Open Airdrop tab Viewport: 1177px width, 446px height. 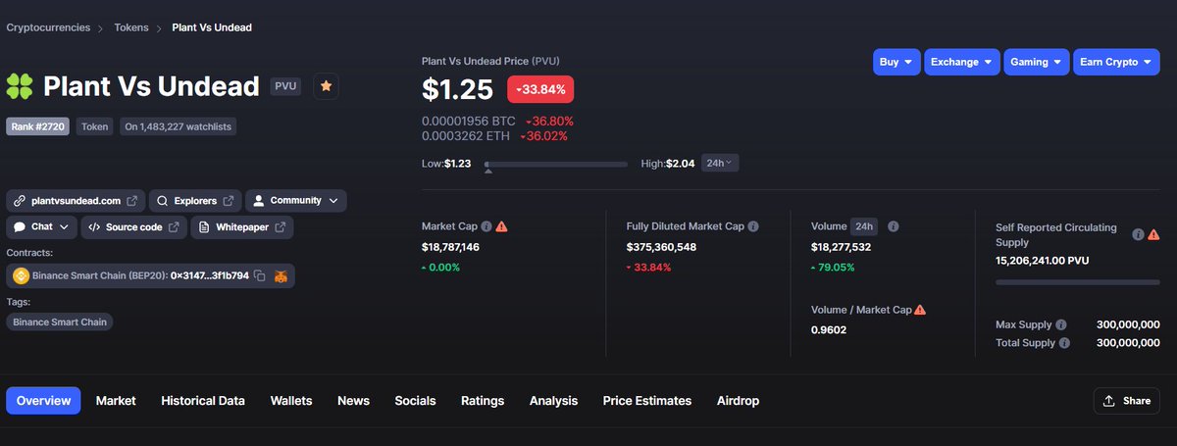(x=738, y=401)
